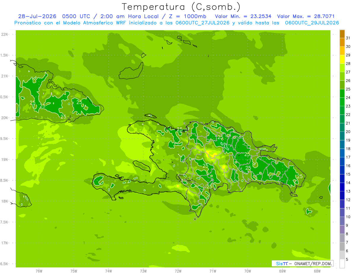Viewport: 356px width, 275px height.
Task: Click the 20N latitude axis label
Action: point(4,118)
